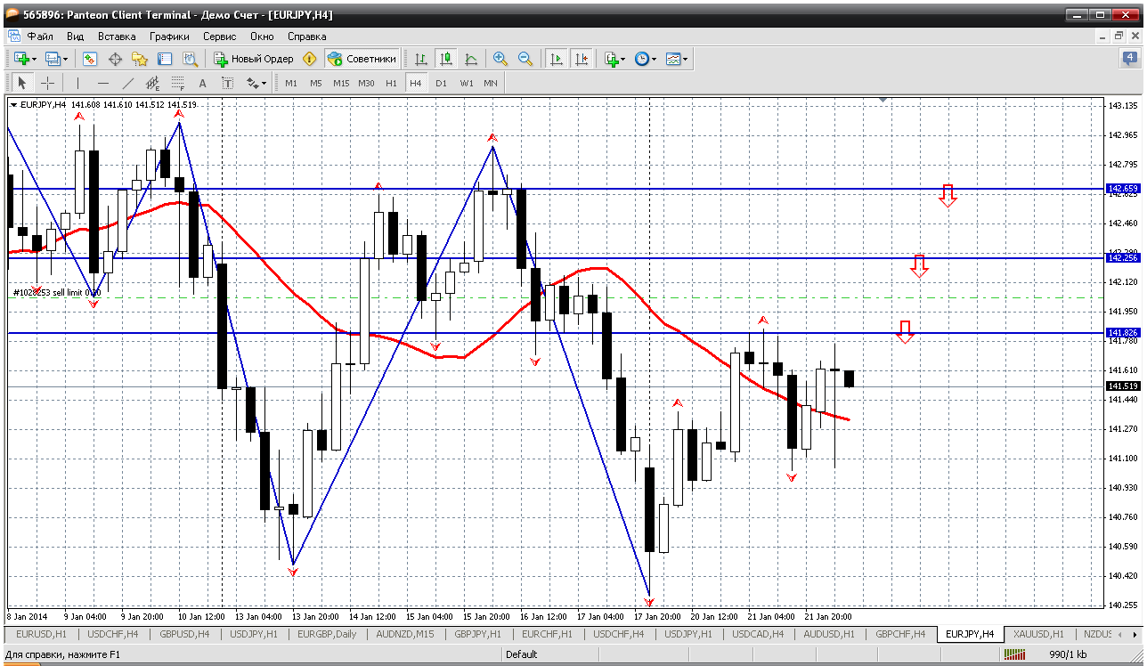Click the 141.826 price level label
Viewport: 1147px width, 666px height.
tap(1123, 333)
